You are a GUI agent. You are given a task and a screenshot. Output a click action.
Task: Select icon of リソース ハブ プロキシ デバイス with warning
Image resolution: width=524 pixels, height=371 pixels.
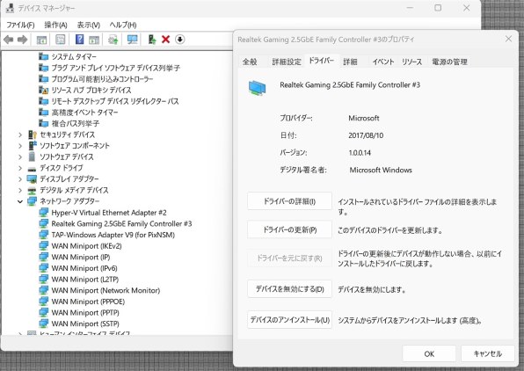point(43,90)
